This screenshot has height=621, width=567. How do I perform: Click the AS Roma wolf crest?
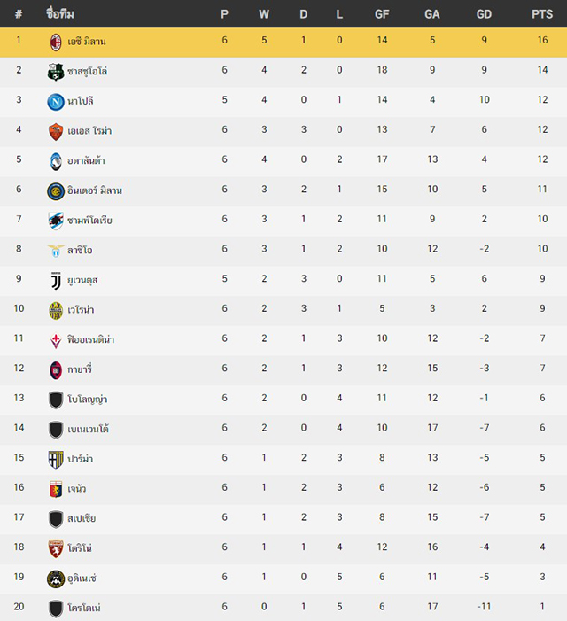click(56, 131)
